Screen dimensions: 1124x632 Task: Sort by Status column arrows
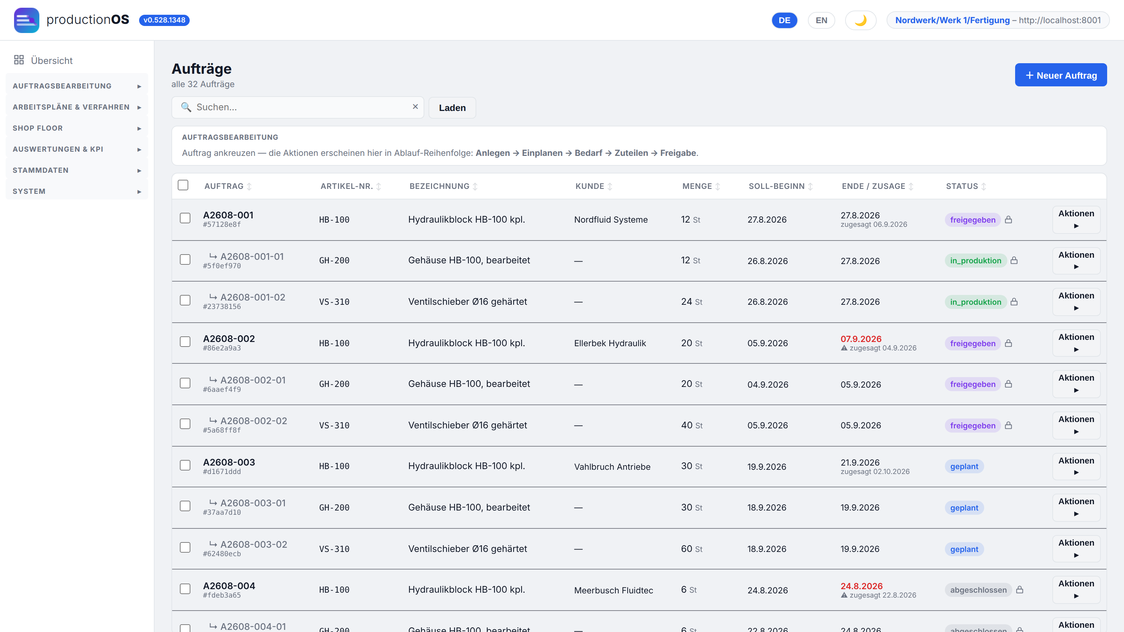tap(983, 187)
